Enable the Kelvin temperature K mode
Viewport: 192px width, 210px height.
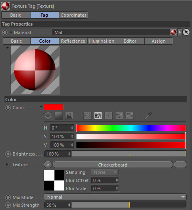click(109, 116)
